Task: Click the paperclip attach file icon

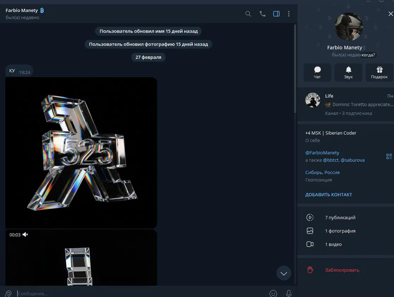Action: [x=8, y=293]
